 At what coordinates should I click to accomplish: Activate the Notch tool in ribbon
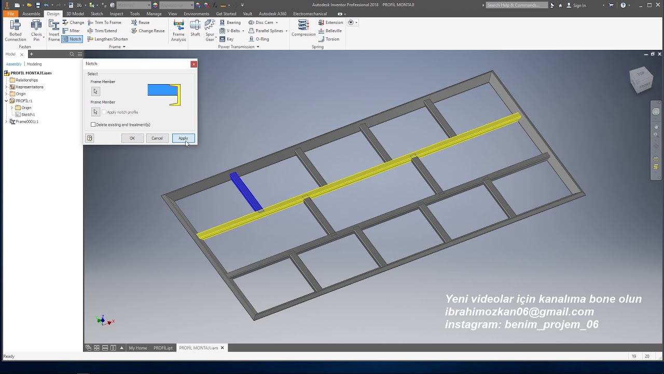click(x=72, y=39)
